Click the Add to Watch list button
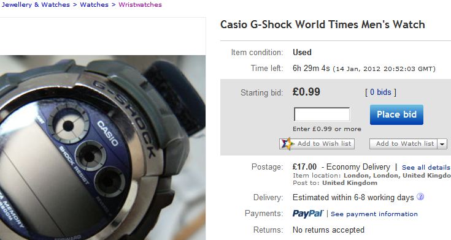This screenshot has height=240, width=451. pyautogui.click(x=404, y=144)
